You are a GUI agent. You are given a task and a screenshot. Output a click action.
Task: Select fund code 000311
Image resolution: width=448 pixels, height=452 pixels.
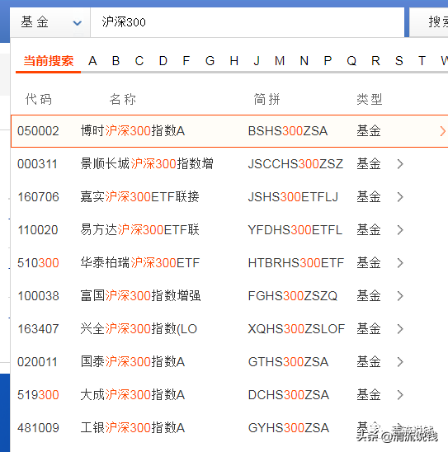pyautogui.click(x=37, y=164)
